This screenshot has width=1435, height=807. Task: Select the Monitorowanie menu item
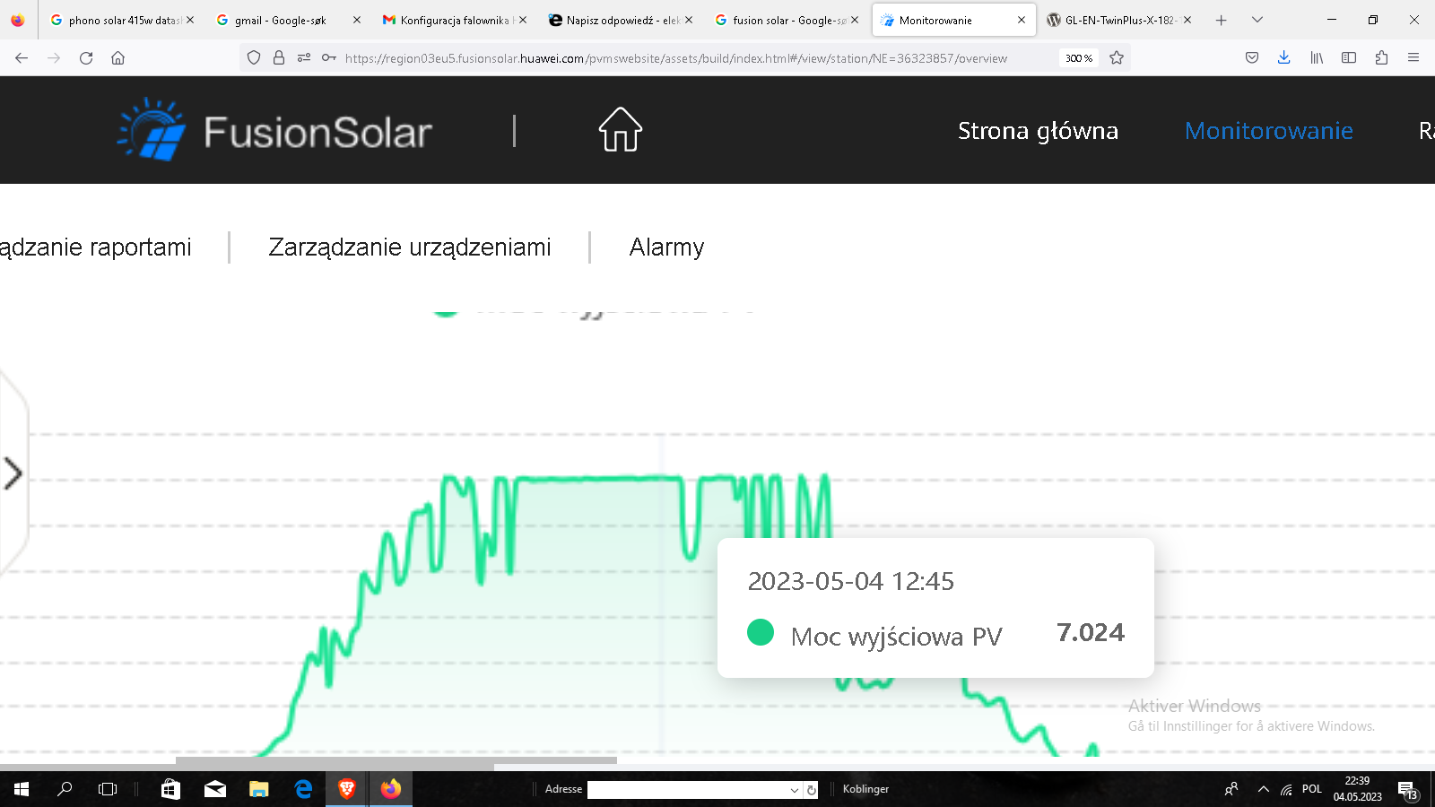(1268, 131)
